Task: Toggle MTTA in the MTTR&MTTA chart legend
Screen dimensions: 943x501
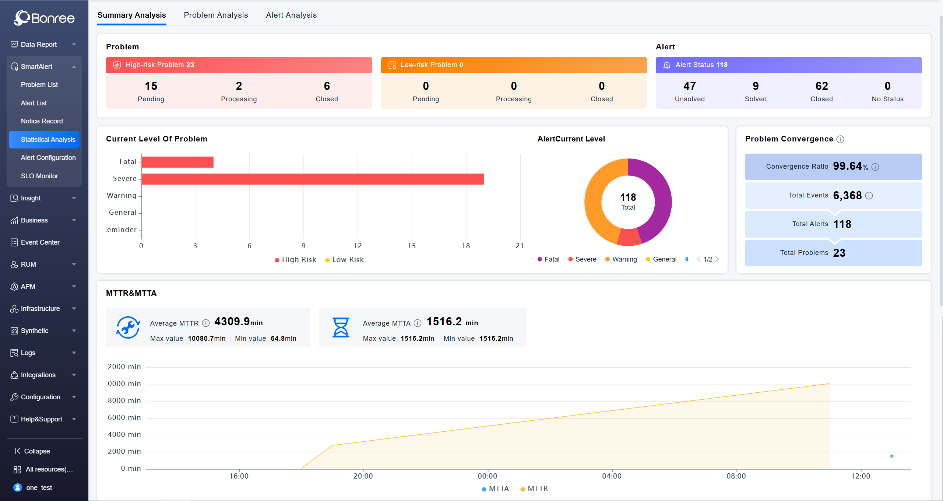Action: tap(495, 488)
